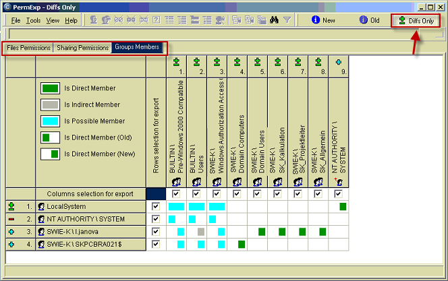This screenshot has width=448, height=281.
Task: Open the View menu
Action: pos(53,20)
